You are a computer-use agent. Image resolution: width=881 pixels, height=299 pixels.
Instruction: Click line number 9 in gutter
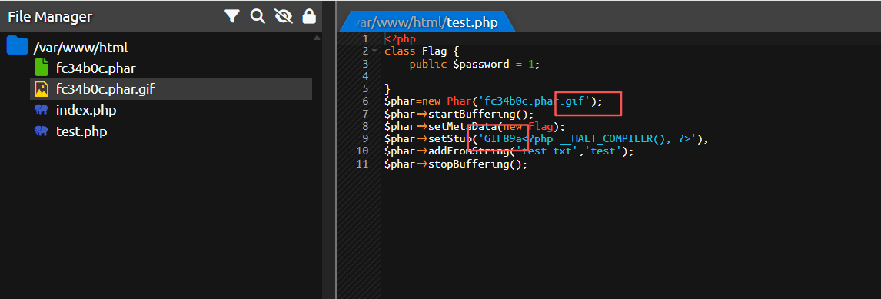[x=365, y=139]
